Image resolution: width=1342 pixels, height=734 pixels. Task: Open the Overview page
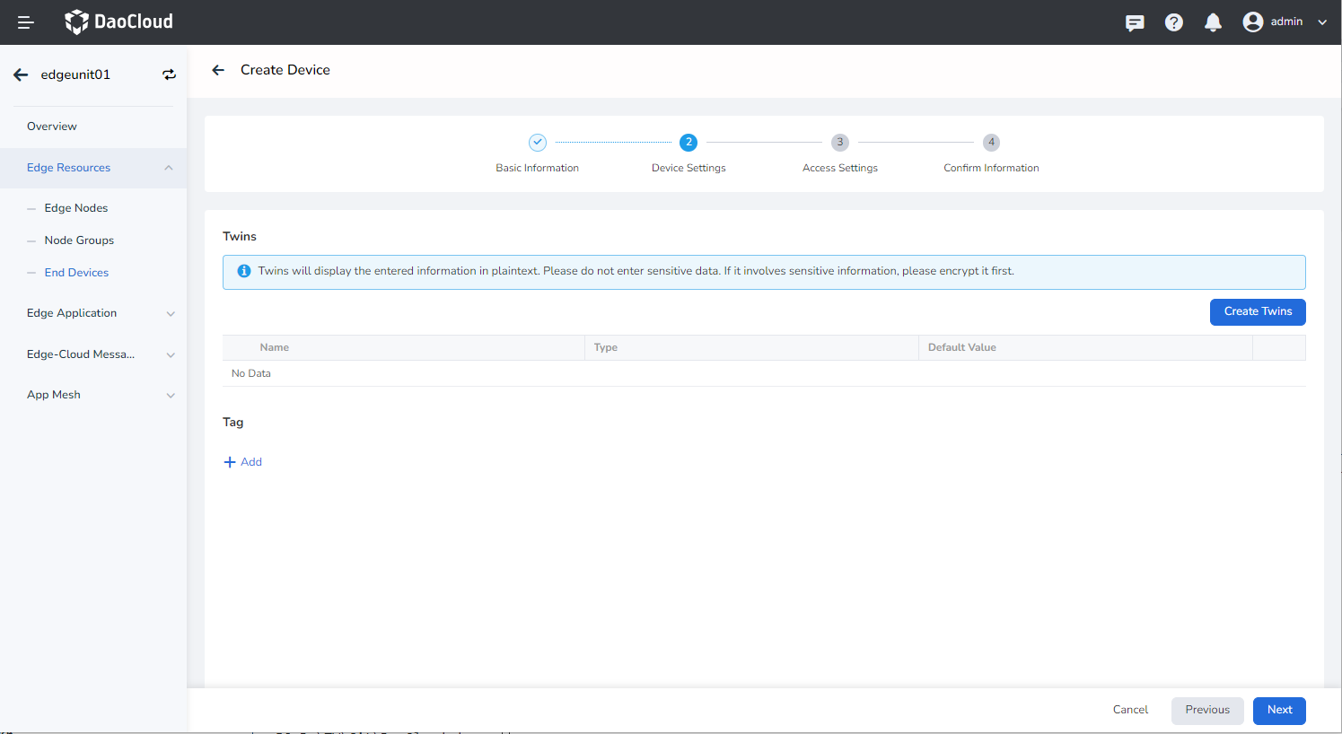point(52,127)
